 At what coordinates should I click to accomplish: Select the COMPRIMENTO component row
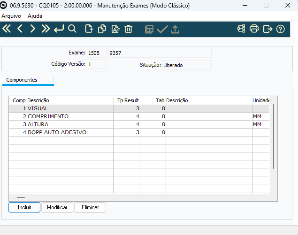(x=139, y=116)
